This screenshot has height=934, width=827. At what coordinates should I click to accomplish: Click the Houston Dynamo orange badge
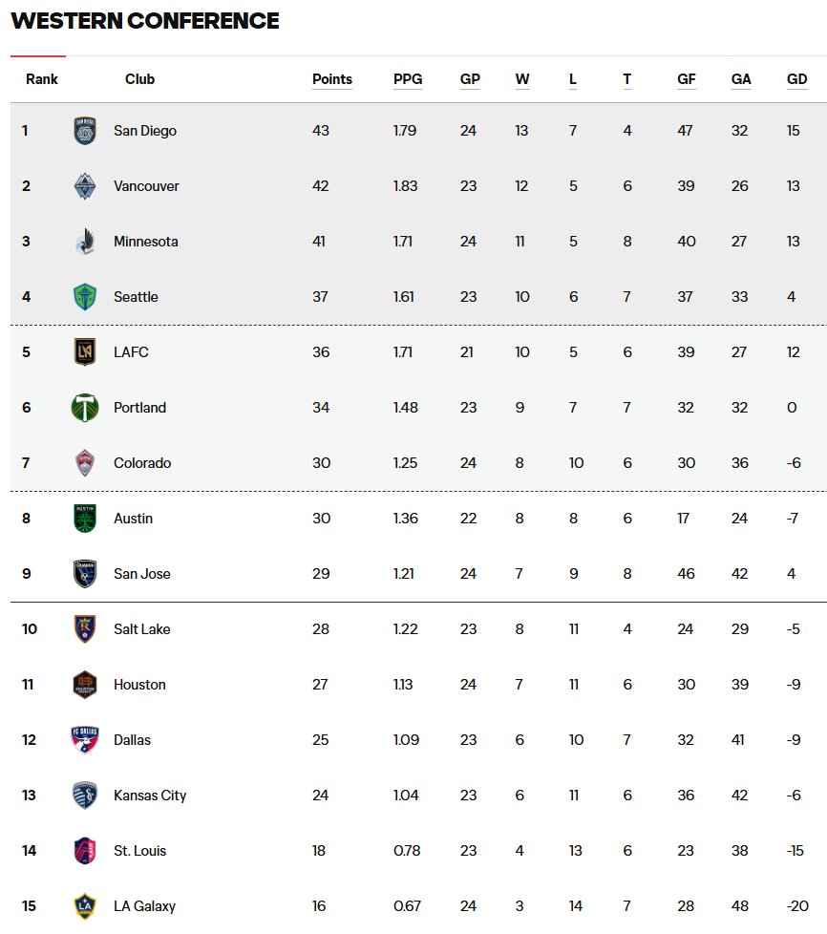[85, 685]
